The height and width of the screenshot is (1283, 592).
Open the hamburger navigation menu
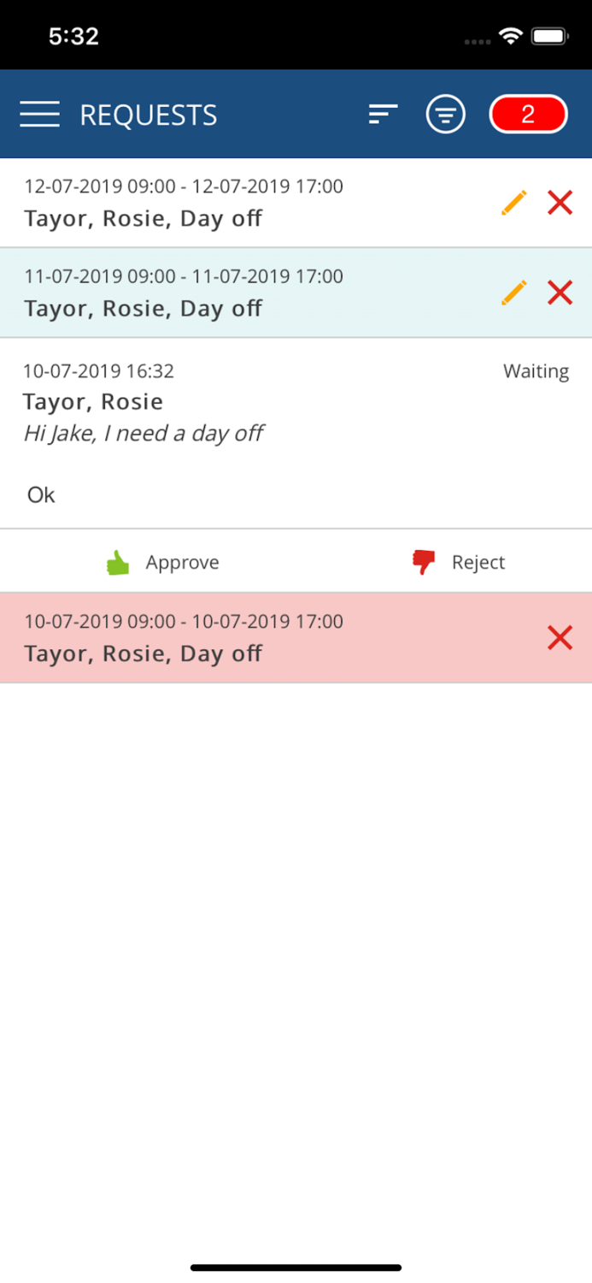pos(38,114)
